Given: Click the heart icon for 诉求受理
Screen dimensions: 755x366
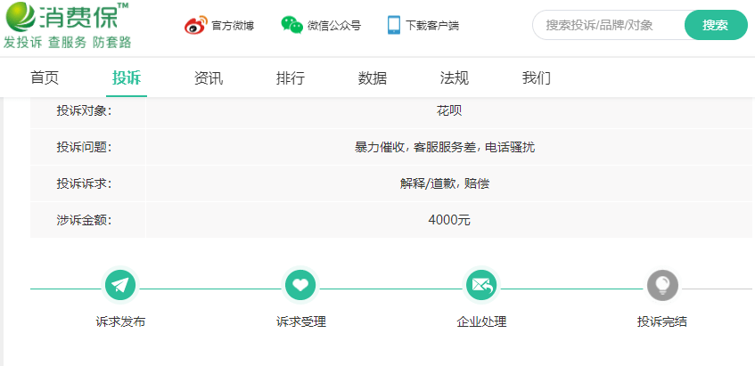Looking at the screenshot, I should (x=300, y=286).
